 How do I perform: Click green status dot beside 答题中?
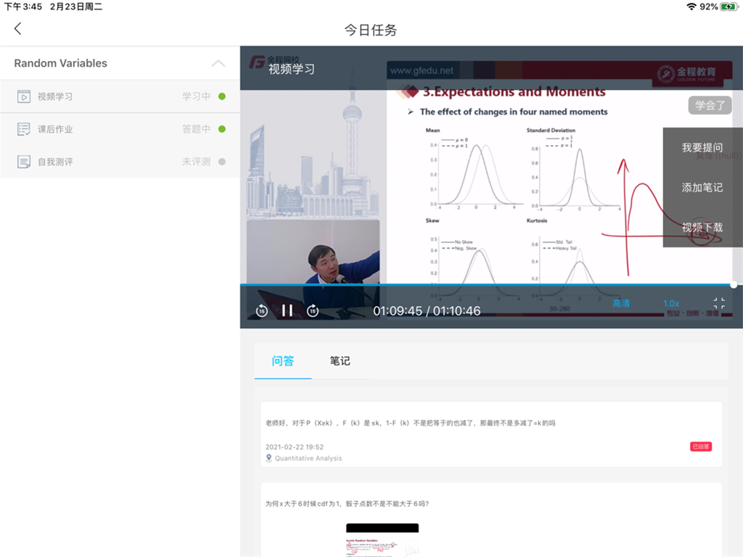tap(222, 129)
